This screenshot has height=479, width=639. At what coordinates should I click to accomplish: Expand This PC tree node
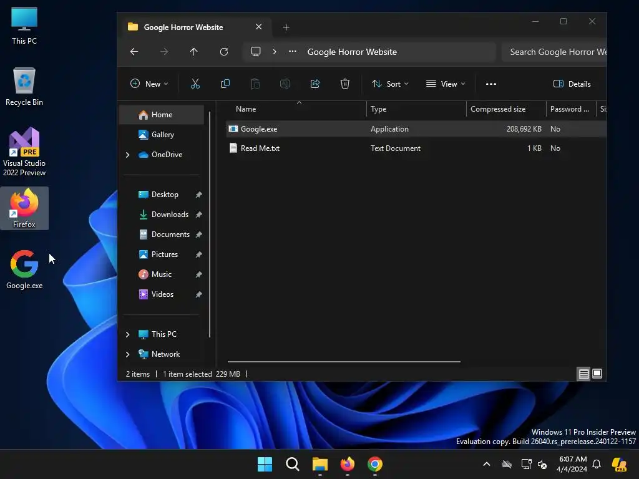coord(127,334)
